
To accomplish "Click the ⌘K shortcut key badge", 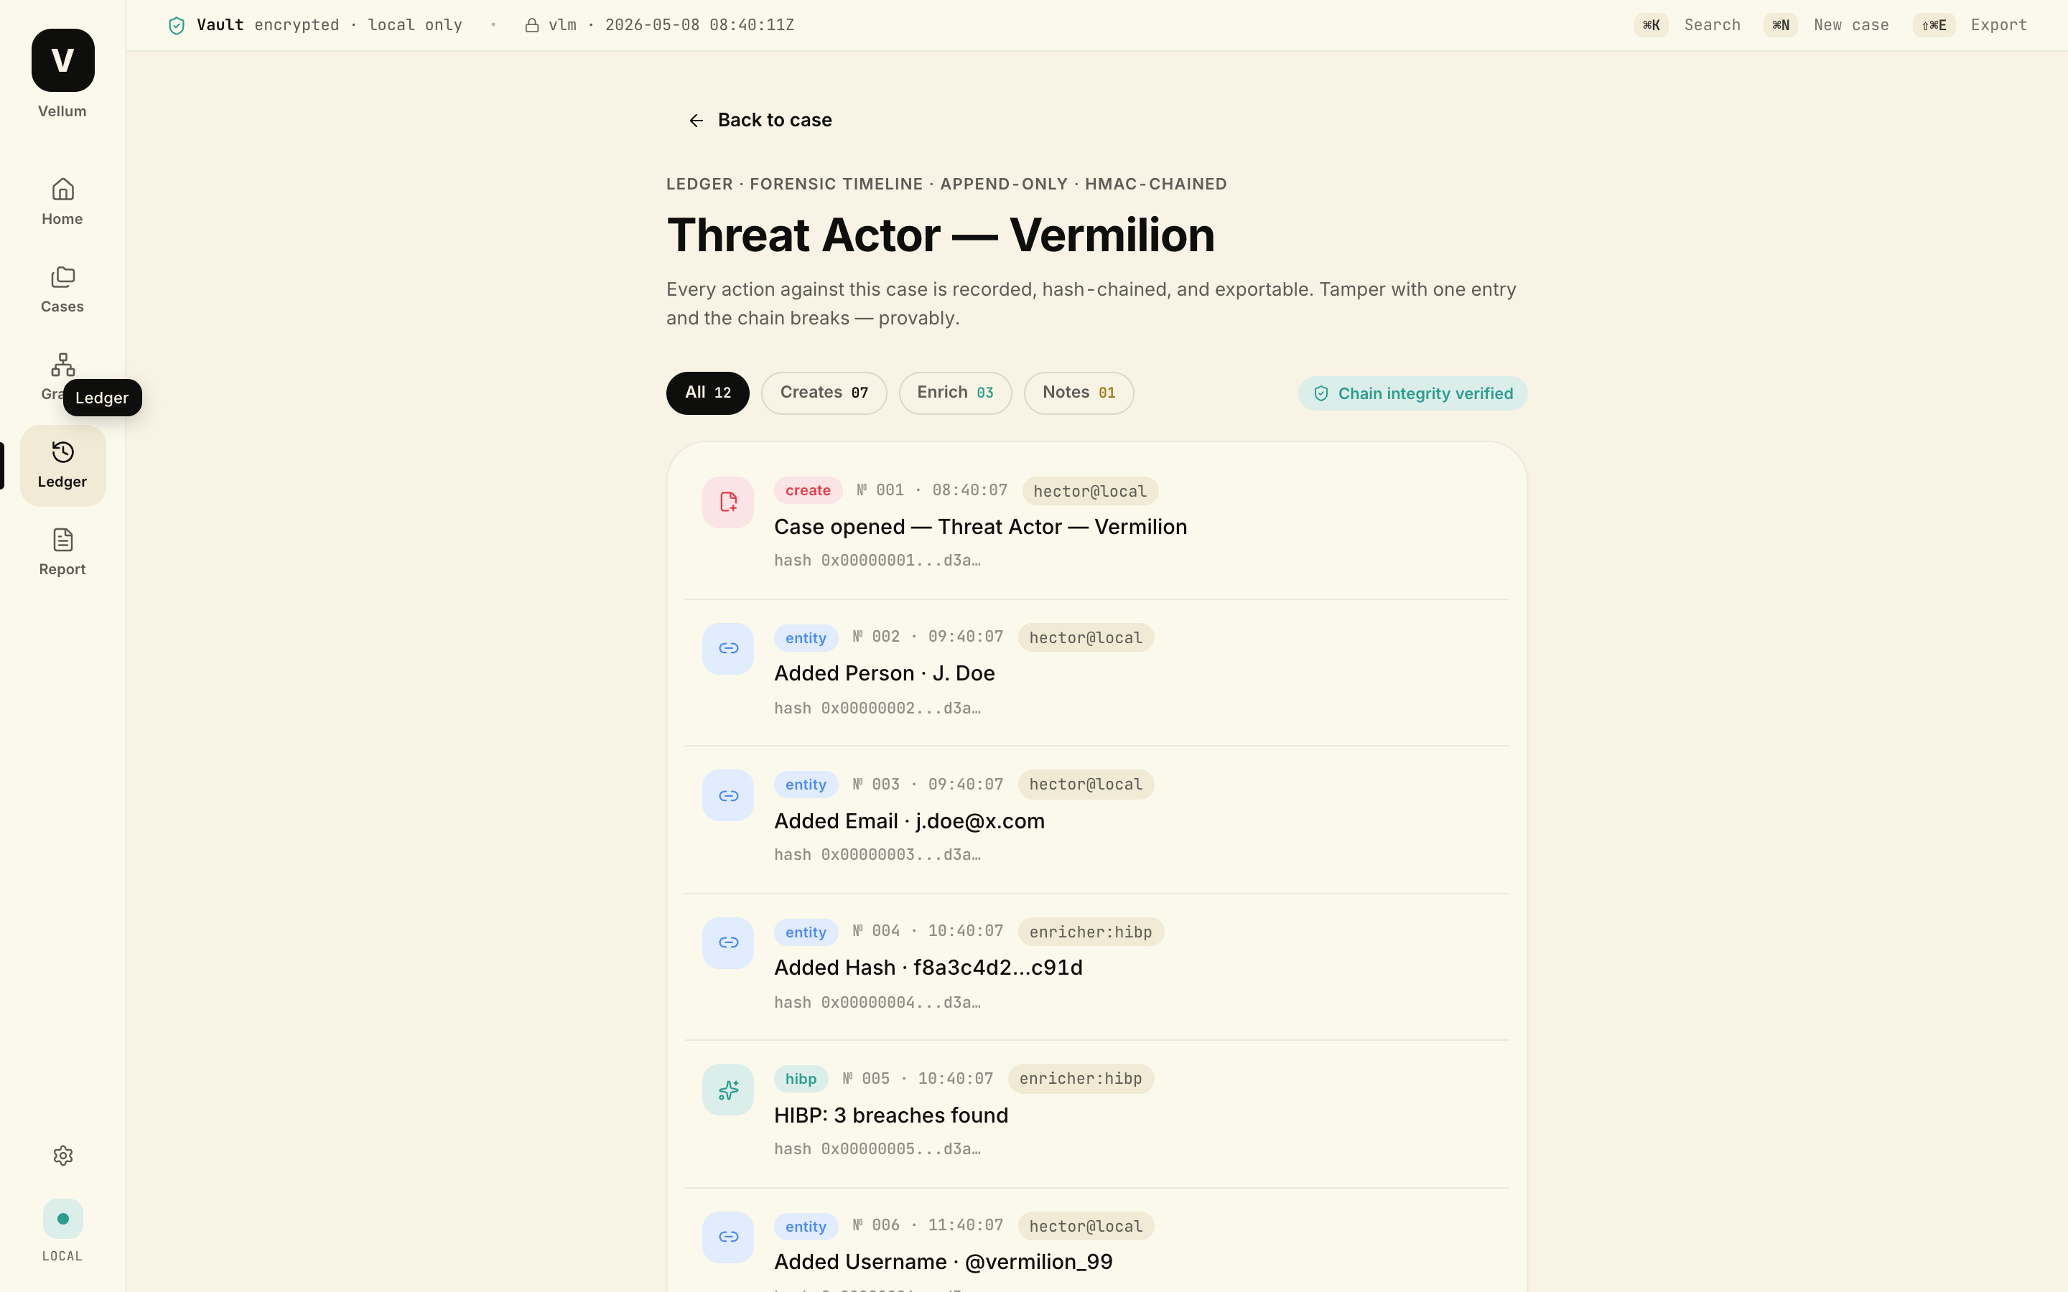I will point(1651,26).
